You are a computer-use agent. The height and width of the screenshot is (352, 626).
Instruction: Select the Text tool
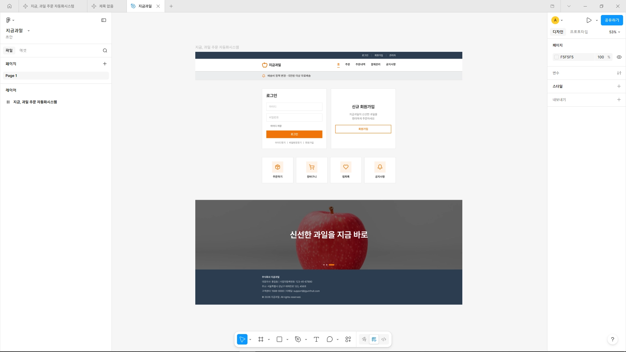pos(316,339)
